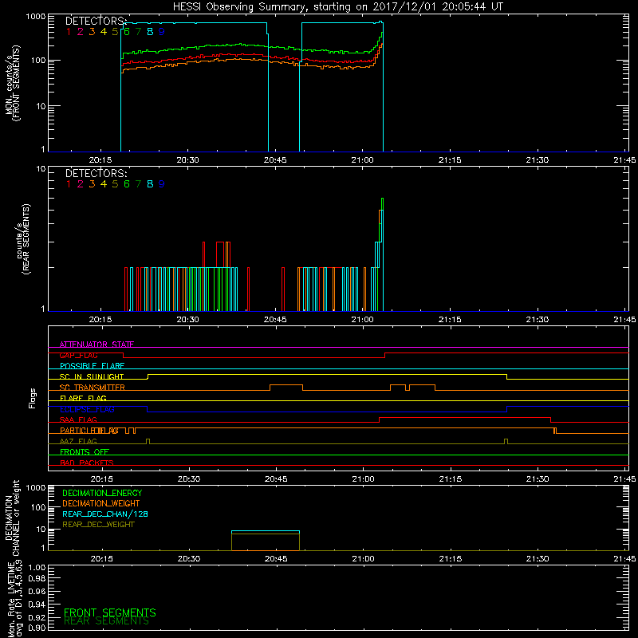Click the REAR_DEC_CHAN/128 legend entry
The width and height of the screenshot is (638, 638).
coord(105,514)
